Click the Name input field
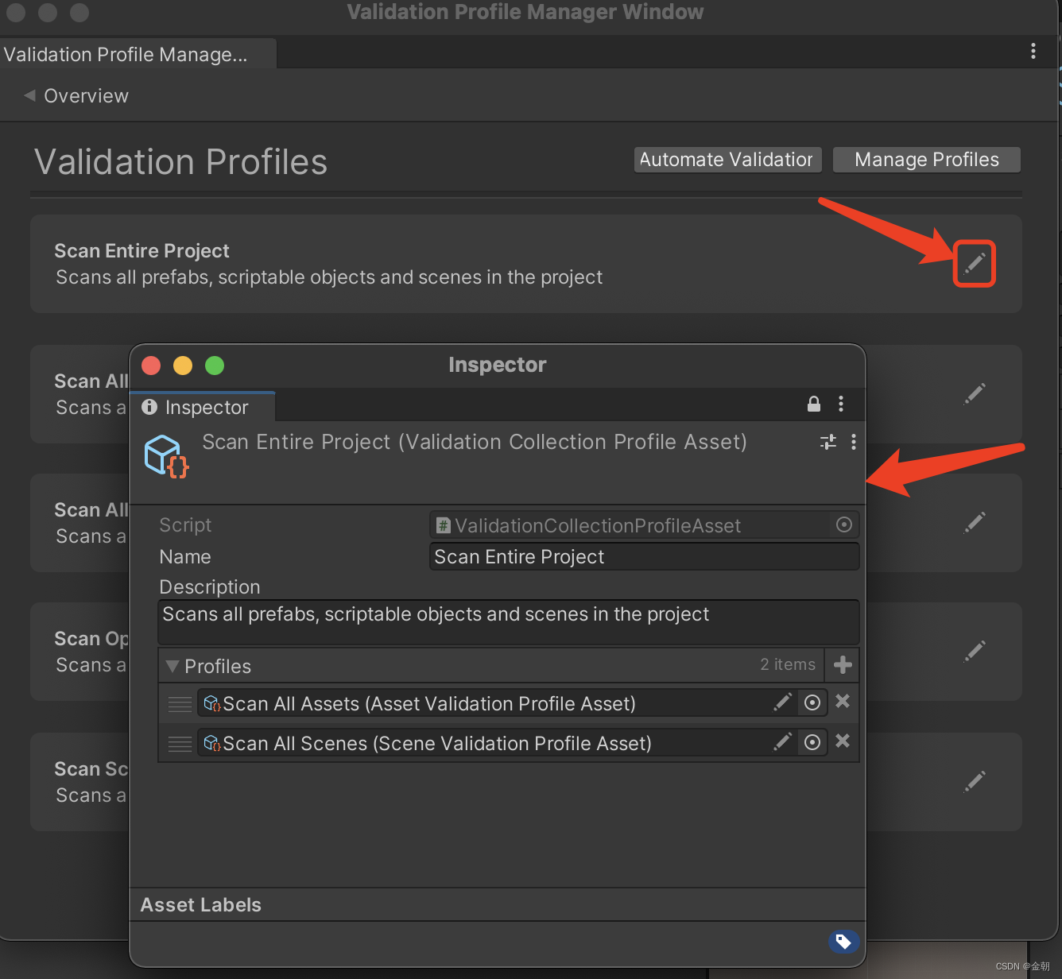Image resolution: width=1062 pixels, height=979 pixels. 644,556
